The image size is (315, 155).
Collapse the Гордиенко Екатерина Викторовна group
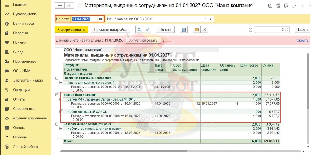tap(57, 78)
